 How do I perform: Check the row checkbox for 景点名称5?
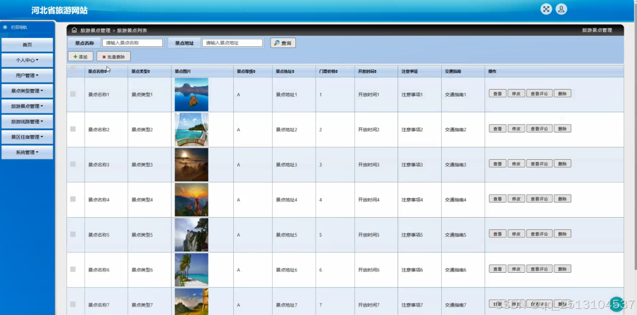tap(73, 234)
